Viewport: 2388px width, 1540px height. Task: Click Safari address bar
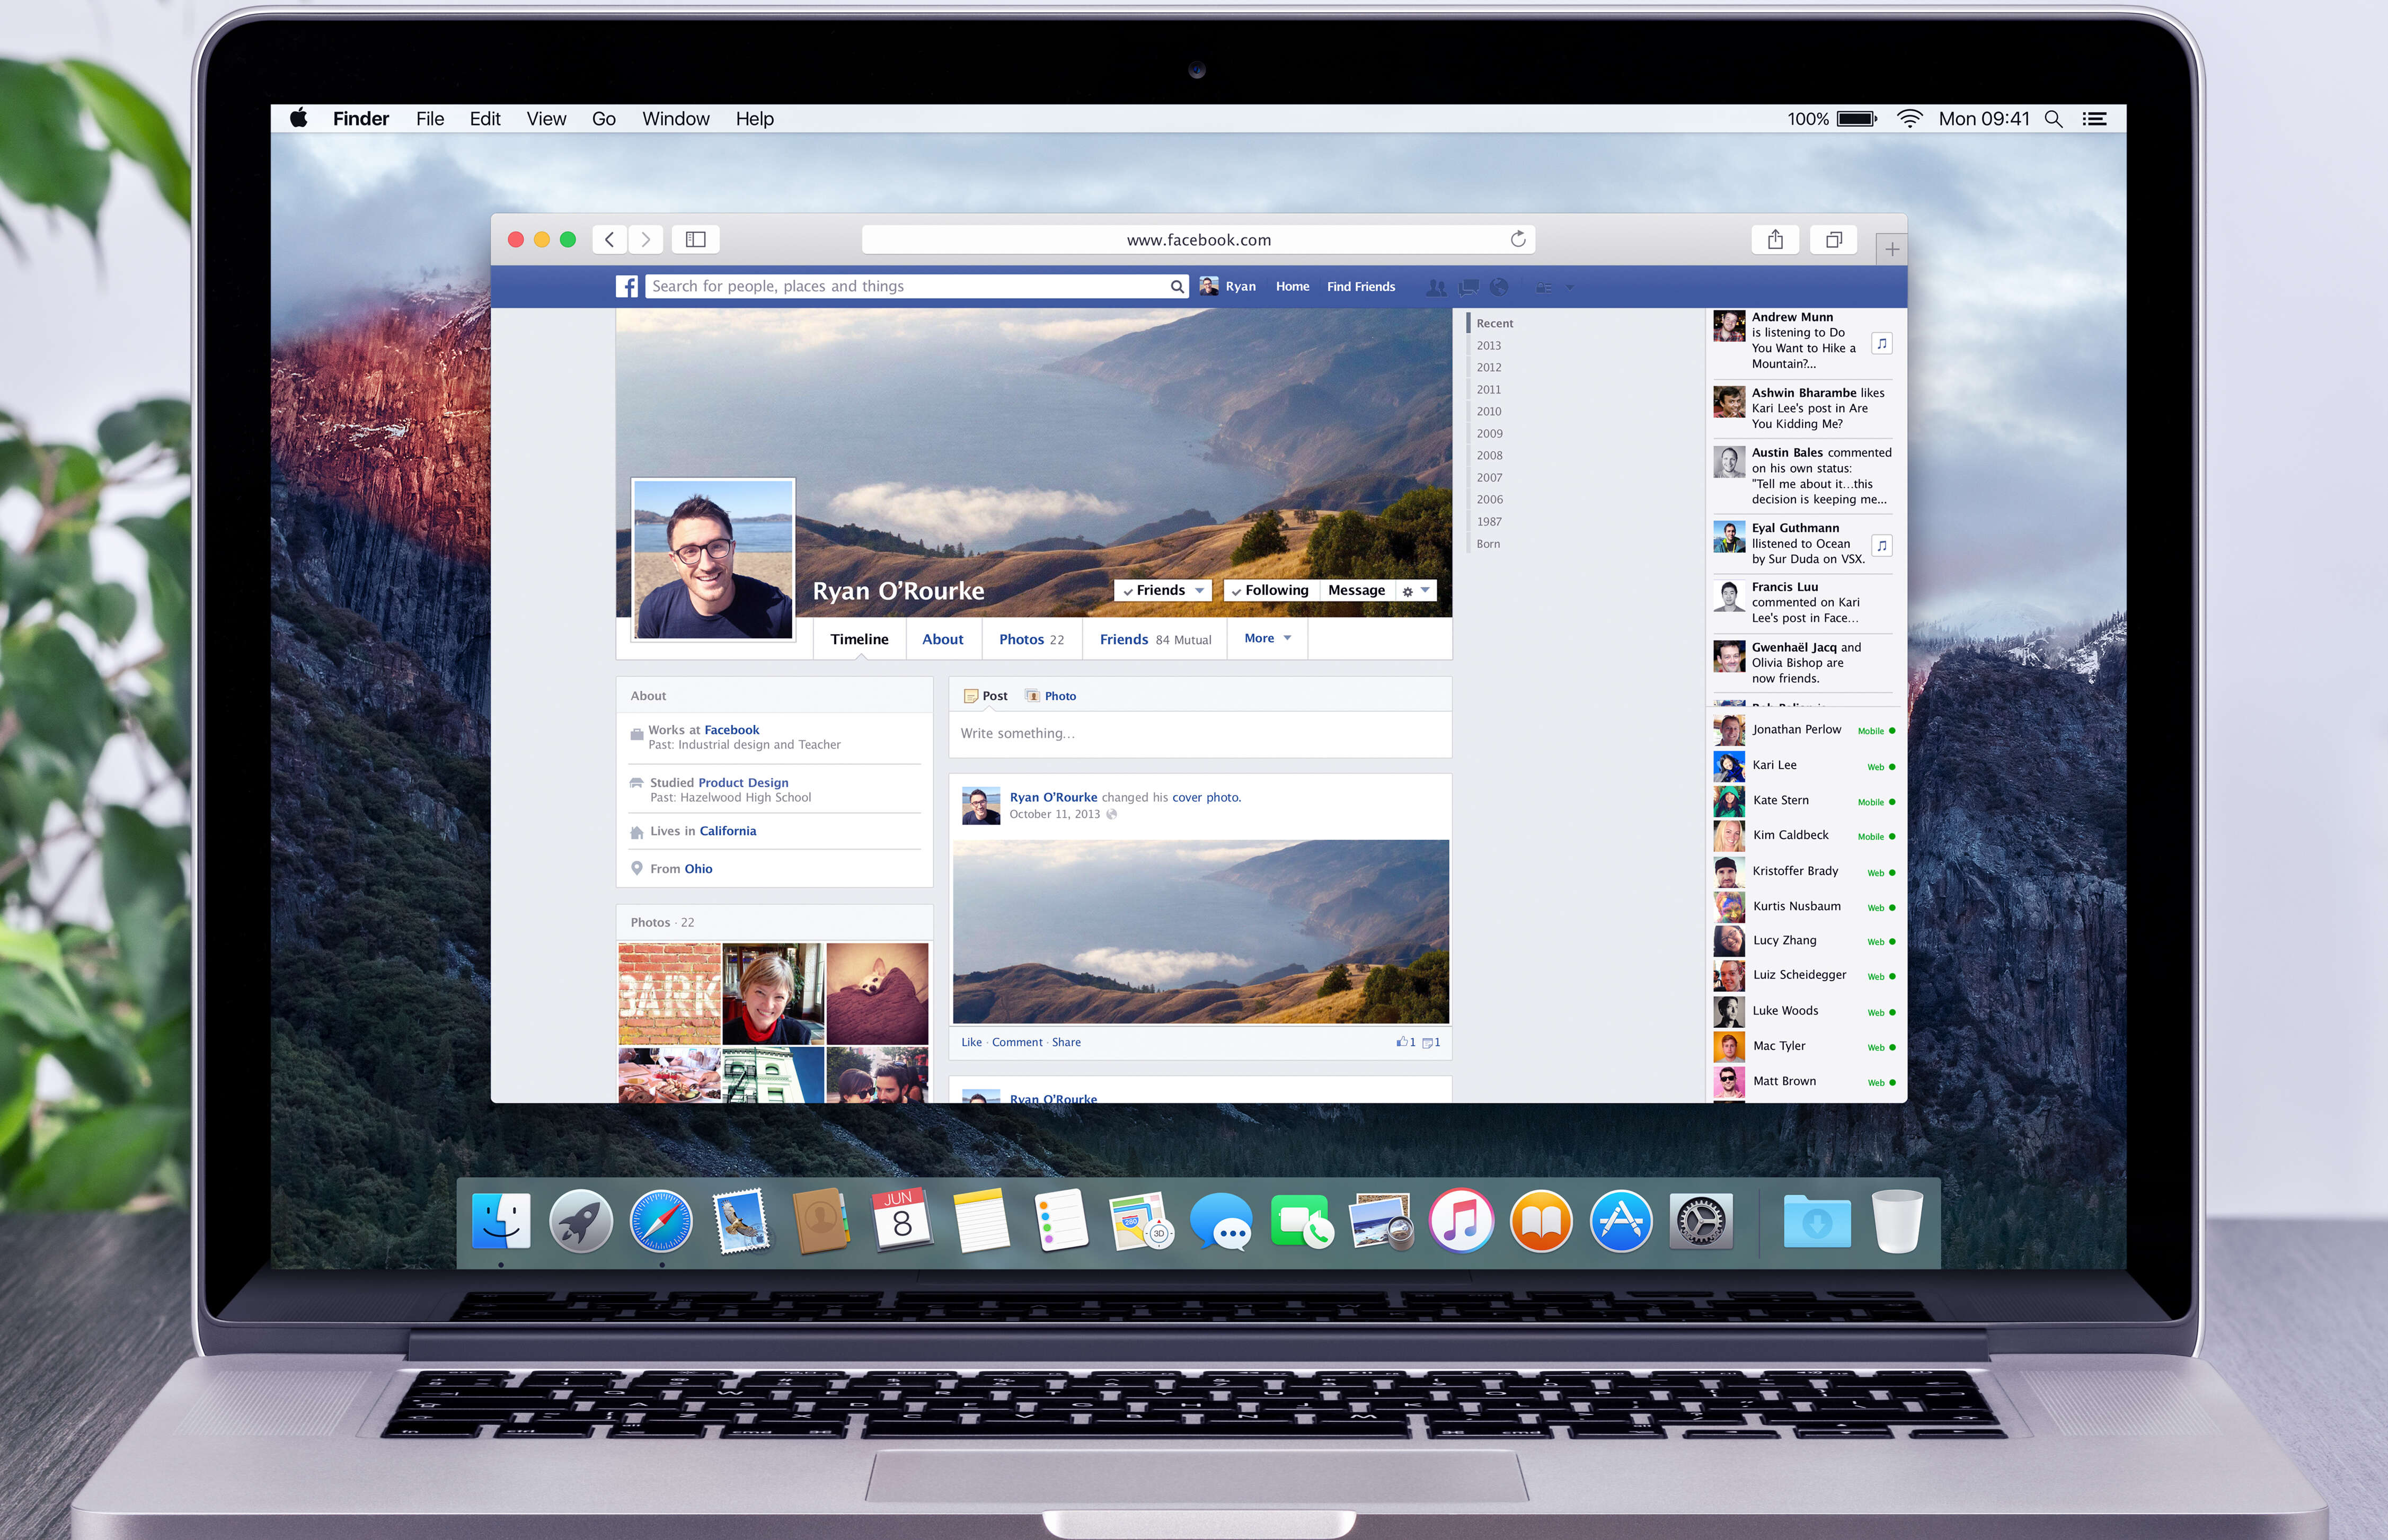click(x=1198, y=240)
